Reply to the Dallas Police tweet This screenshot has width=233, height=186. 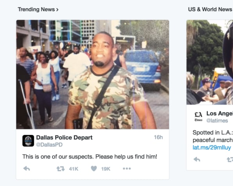(27, 169)
